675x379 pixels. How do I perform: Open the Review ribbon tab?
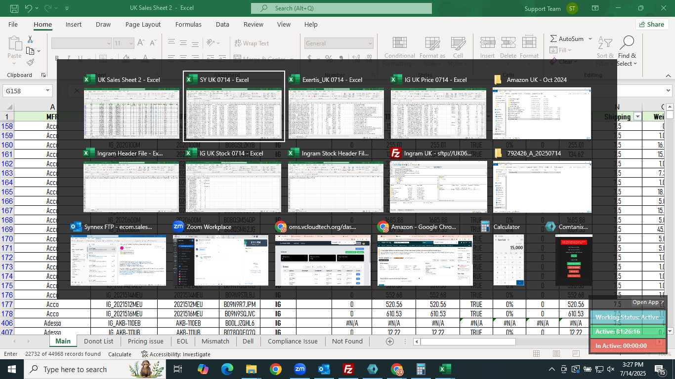point(253,24)
